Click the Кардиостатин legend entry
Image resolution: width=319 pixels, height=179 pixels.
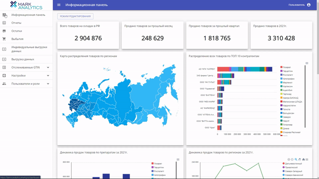288,106
